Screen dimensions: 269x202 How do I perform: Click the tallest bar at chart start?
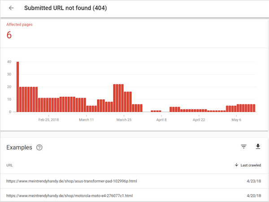pos(17,87)
